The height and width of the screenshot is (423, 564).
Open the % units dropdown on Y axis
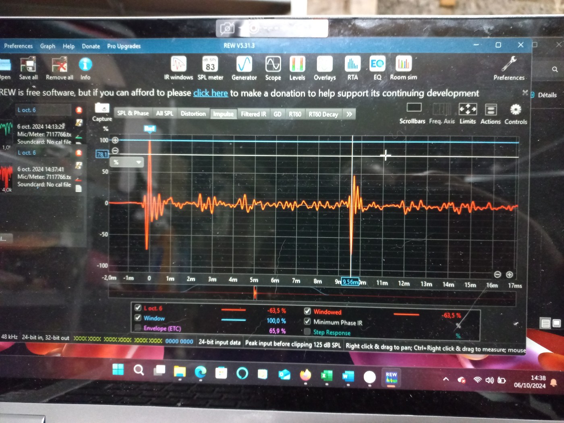(138, 162)
